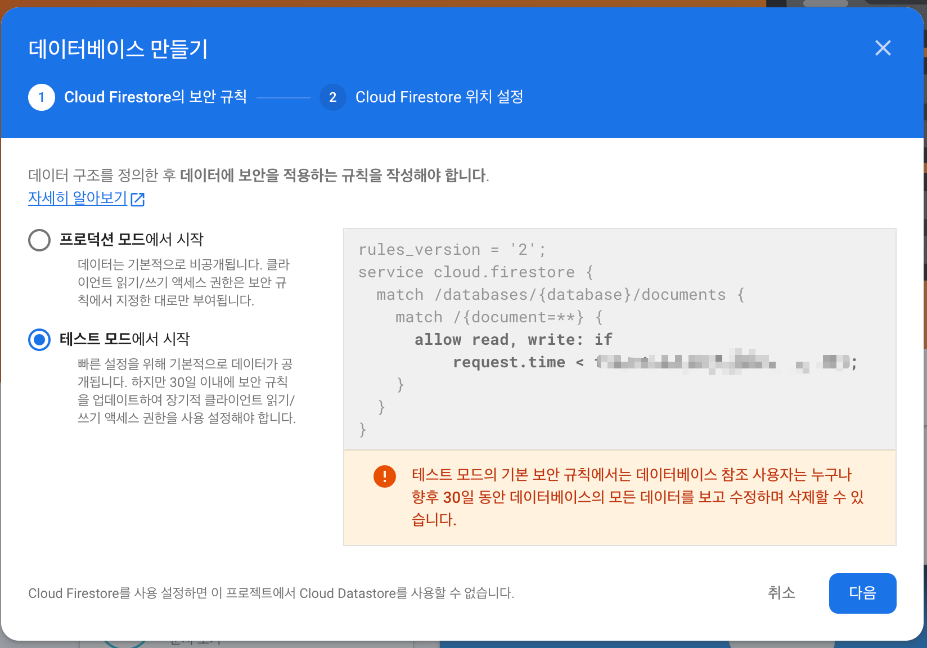The image size is (927, 648).
Task: Click the production mode description paragraph
Action: [183, 282]
